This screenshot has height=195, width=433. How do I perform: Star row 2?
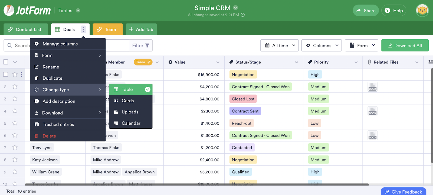pyautogui.click(x=15, y=87)
